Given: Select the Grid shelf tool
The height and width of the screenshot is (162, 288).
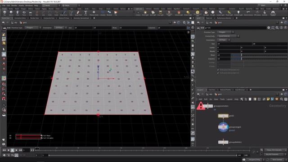Looking at the screenshot, I should pyautogui.click(x=31, y=13).
